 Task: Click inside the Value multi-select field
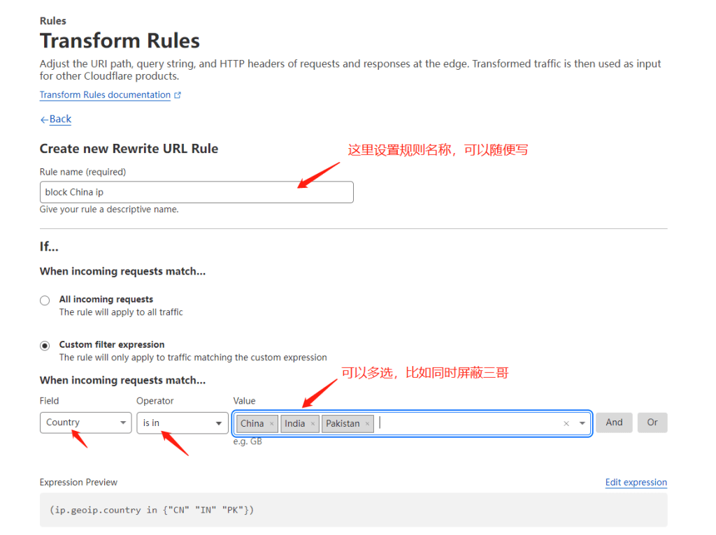coord(468,423)
